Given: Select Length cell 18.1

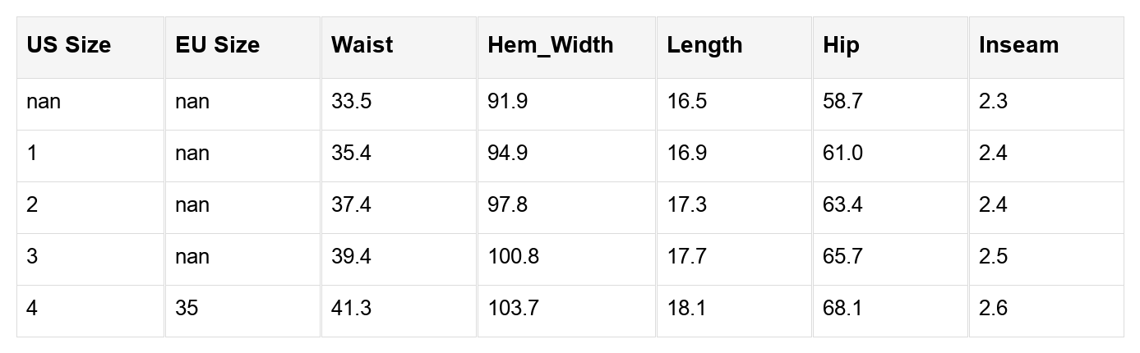Looking at the screenshot, I should (x=686, y=308).
